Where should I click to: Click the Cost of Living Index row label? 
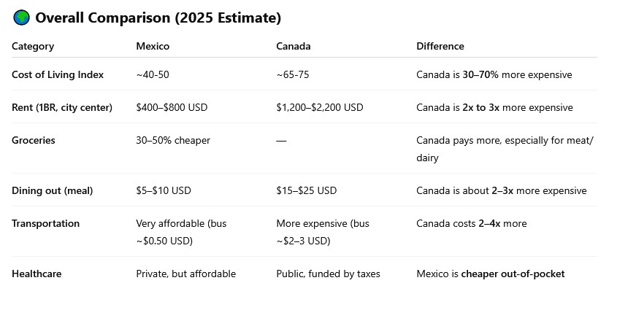(58, 74)
